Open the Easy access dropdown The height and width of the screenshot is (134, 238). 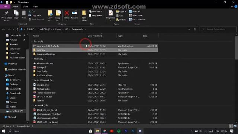(x=96, y=15)
